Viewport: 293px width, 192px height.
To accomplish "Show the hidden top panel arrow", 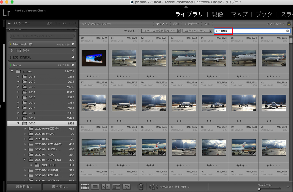I will pyautogui.click(x=186, y=7).
